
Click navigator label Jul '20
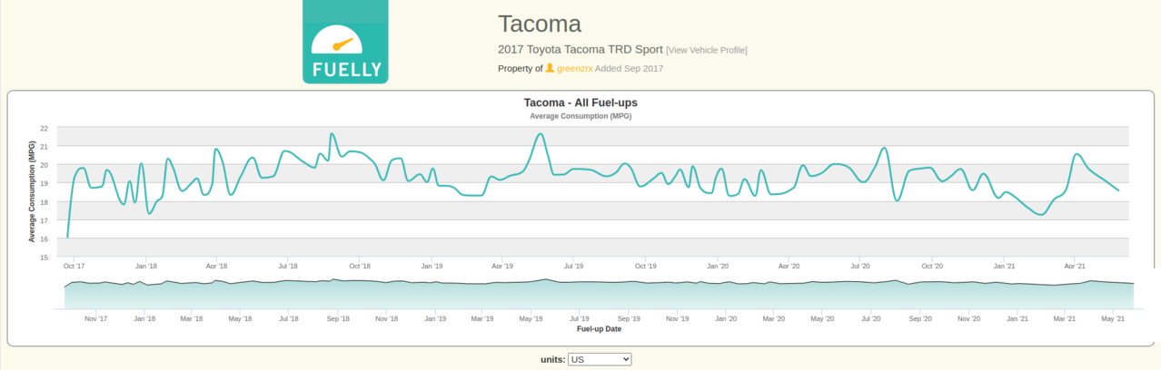[x=871, y=319]
